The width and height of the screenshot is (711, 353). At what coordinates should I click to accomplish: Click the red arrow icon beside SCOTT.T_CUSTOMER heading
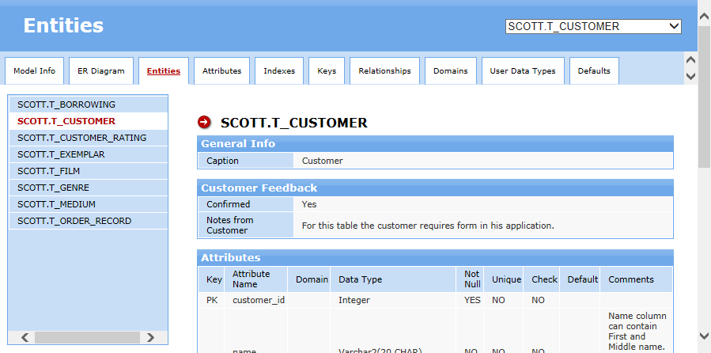point(204,123)
